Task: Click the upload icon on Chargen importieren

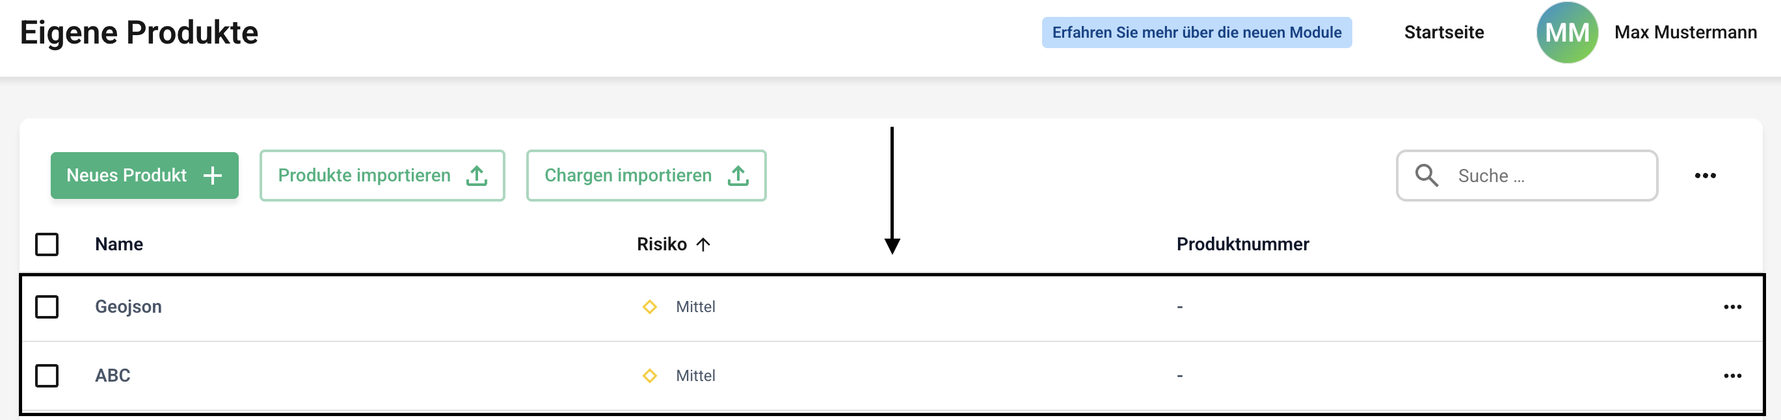Action: tap(738, 176)
